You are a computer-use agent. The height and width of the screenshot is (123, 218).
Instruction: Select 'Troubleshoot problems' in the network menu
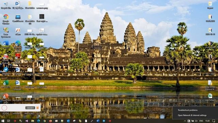pos(188,110)
